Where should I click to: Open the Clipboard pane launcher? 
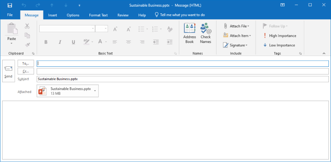pyautogui.click(x=33, y=53)
